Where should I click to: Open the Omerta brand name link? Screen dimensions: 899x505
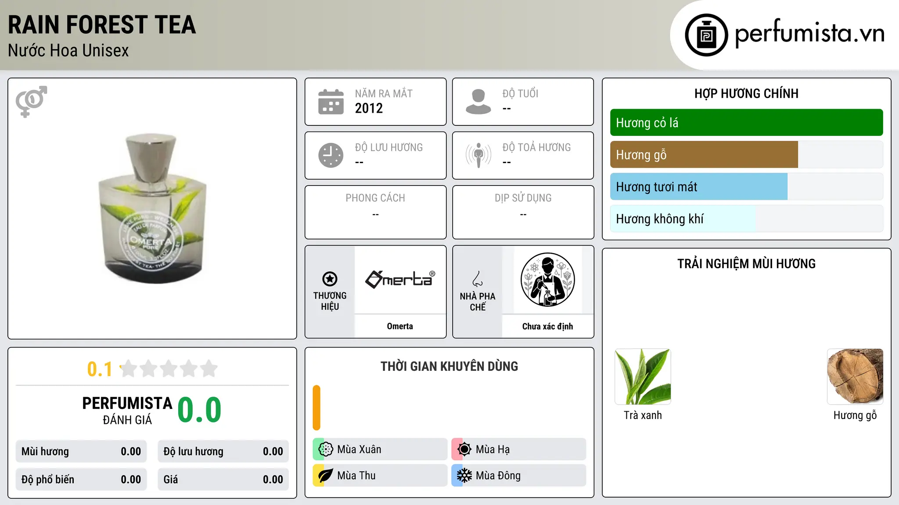[x=400, y=326]
